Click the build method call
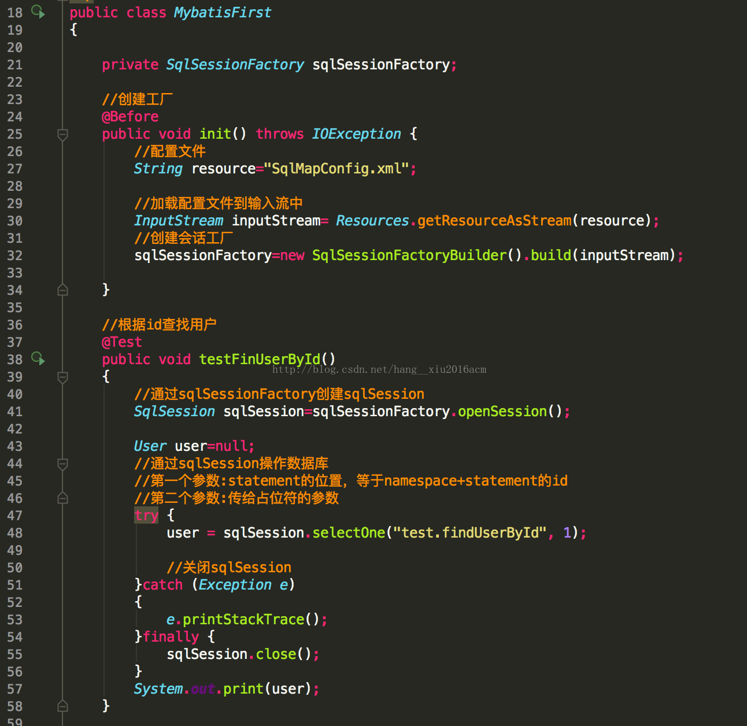Screen dimensions: 747x726 coord(551,255)
